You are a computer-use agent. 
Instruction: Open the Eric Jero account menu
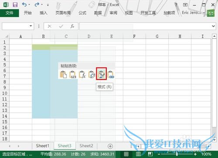(193, 13)
